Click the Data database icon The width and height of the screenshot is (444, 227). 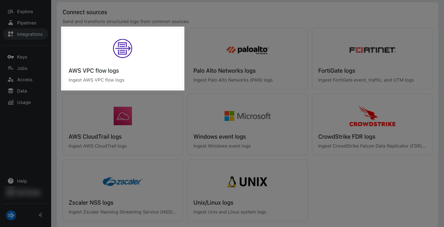(11, 91)
